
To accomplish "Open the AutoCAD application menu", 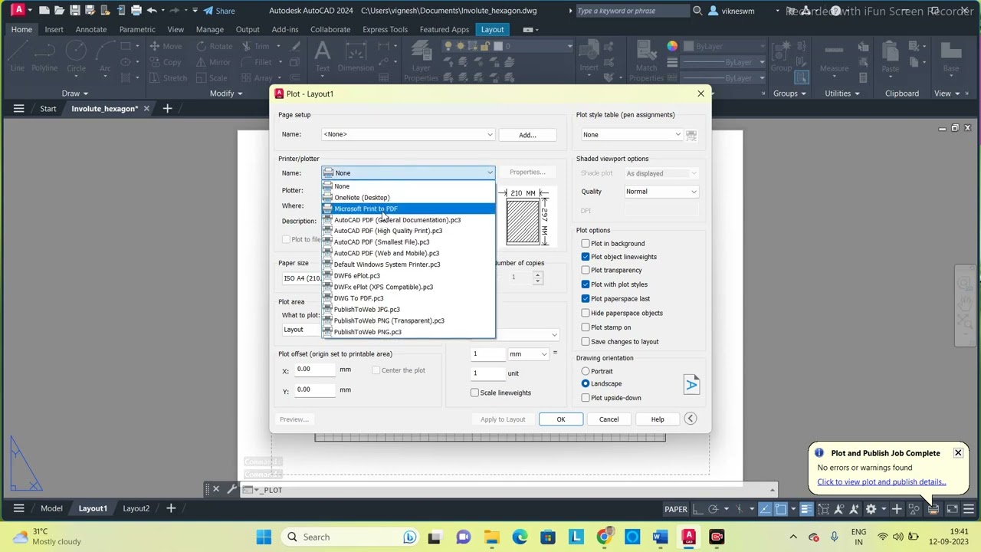I will coord(18,11).
